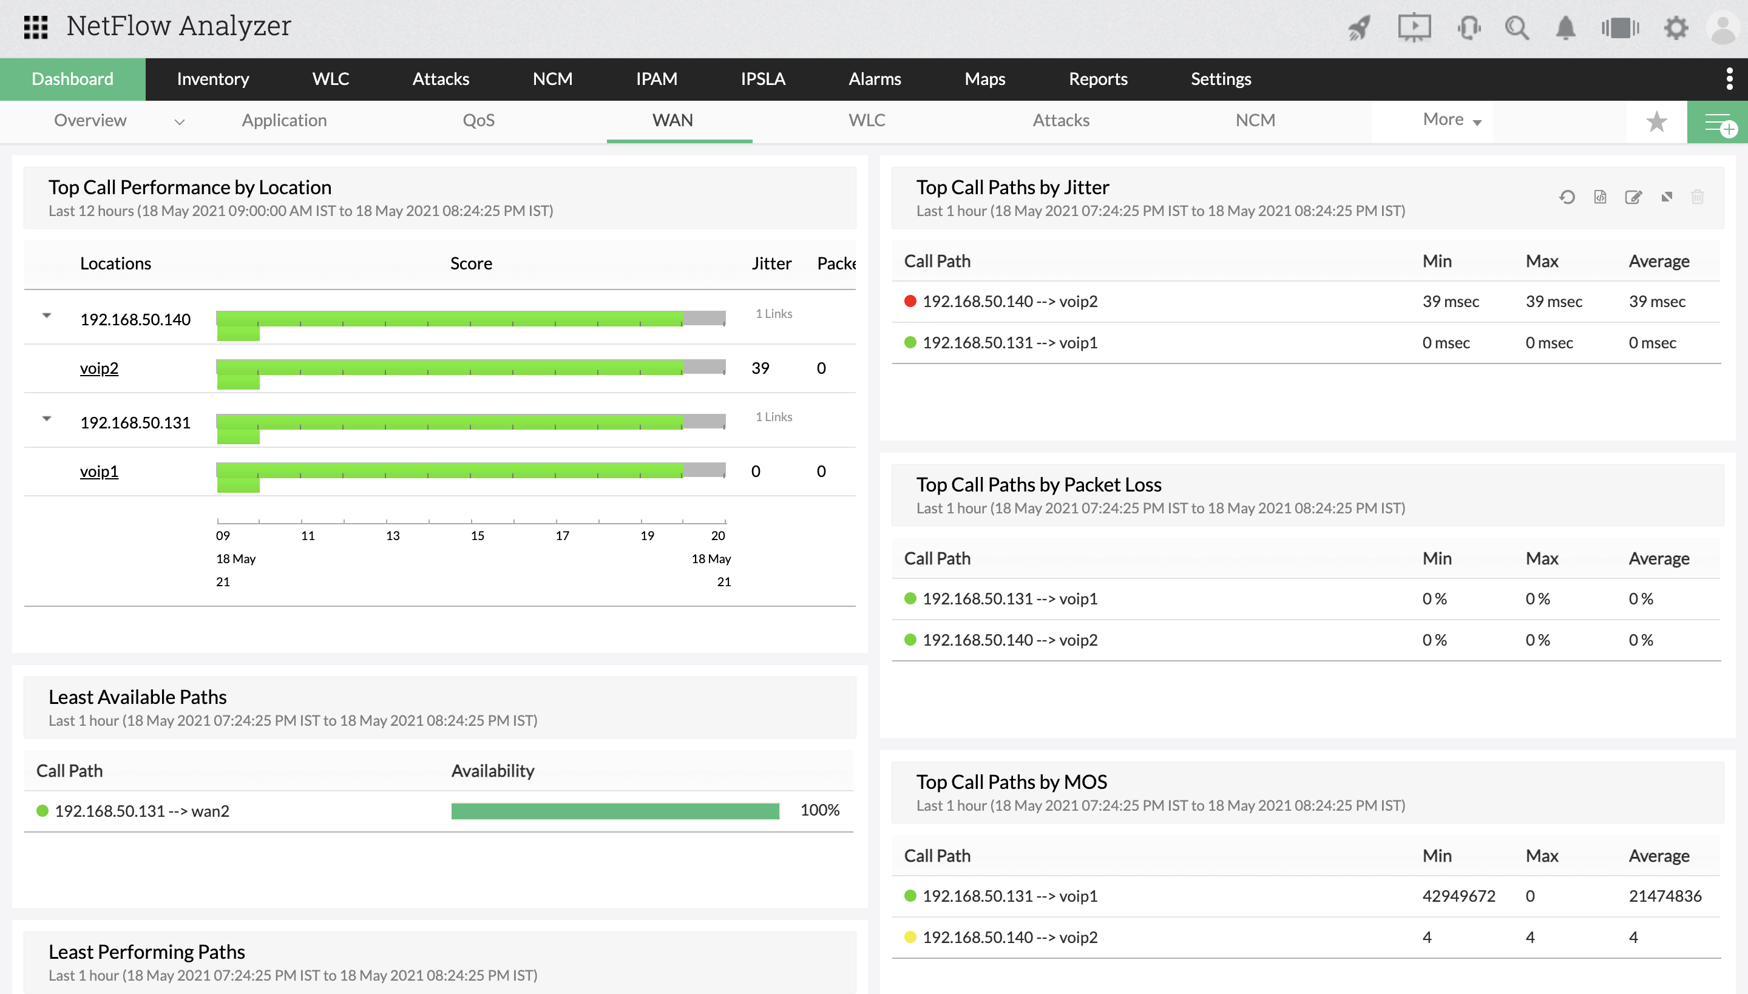Open the three-dot overflow menu
Image resolution: width=1748 pixels, height=994 pixels.
pos(1730,78)
